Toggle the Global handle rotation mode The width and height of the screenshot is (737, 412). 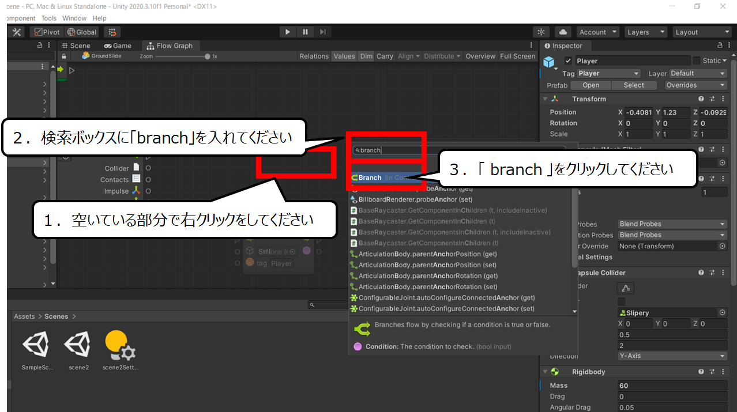point(82,32)
